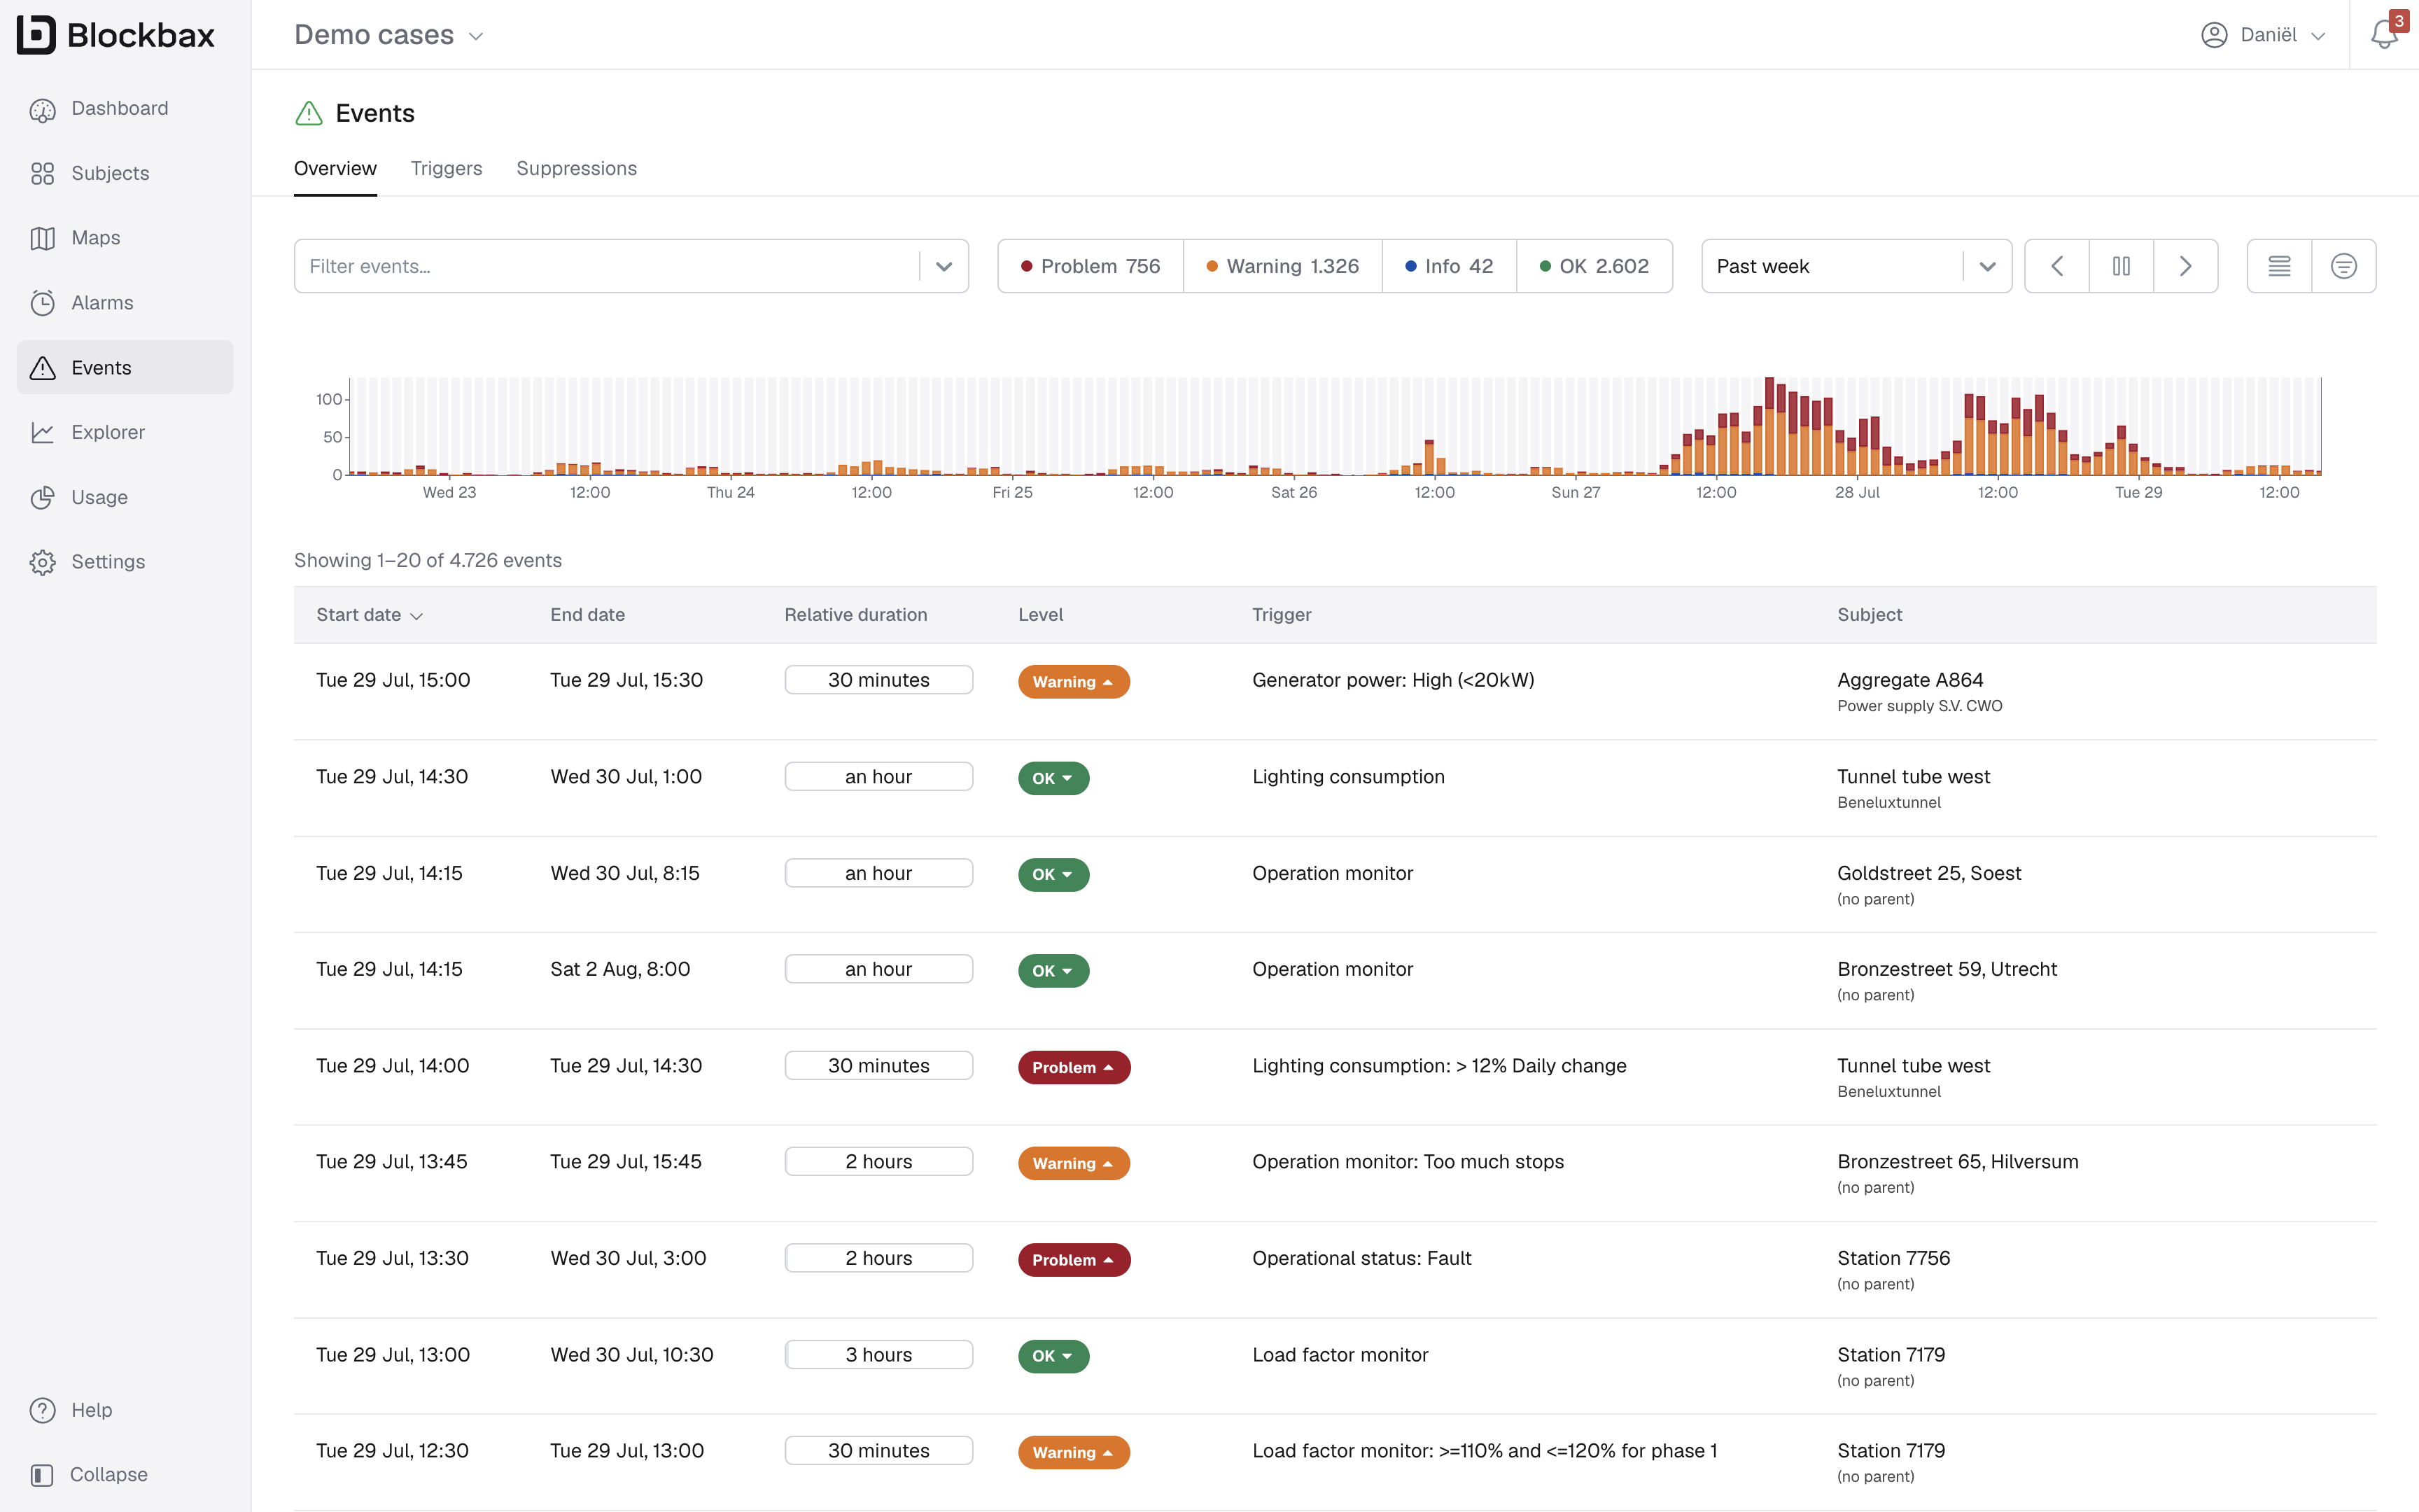
Task: Open the Explorer chart icon
Action: click(x=42, y=432)
